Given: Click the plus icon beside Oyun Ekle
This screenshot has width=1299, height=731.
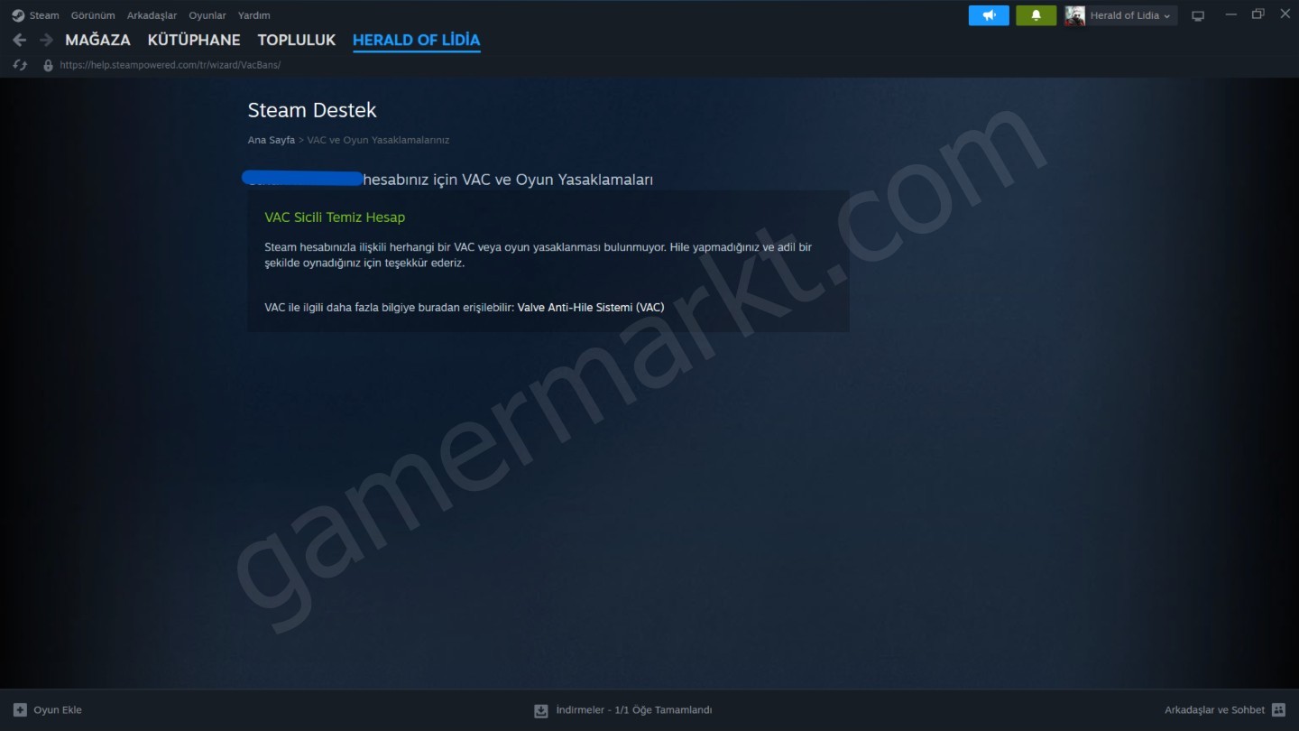Looking at the screenshot, I should [20, 710].
